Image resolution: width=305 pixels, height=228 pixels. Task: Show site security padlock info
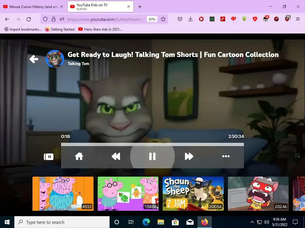click(x=54, y=19)
